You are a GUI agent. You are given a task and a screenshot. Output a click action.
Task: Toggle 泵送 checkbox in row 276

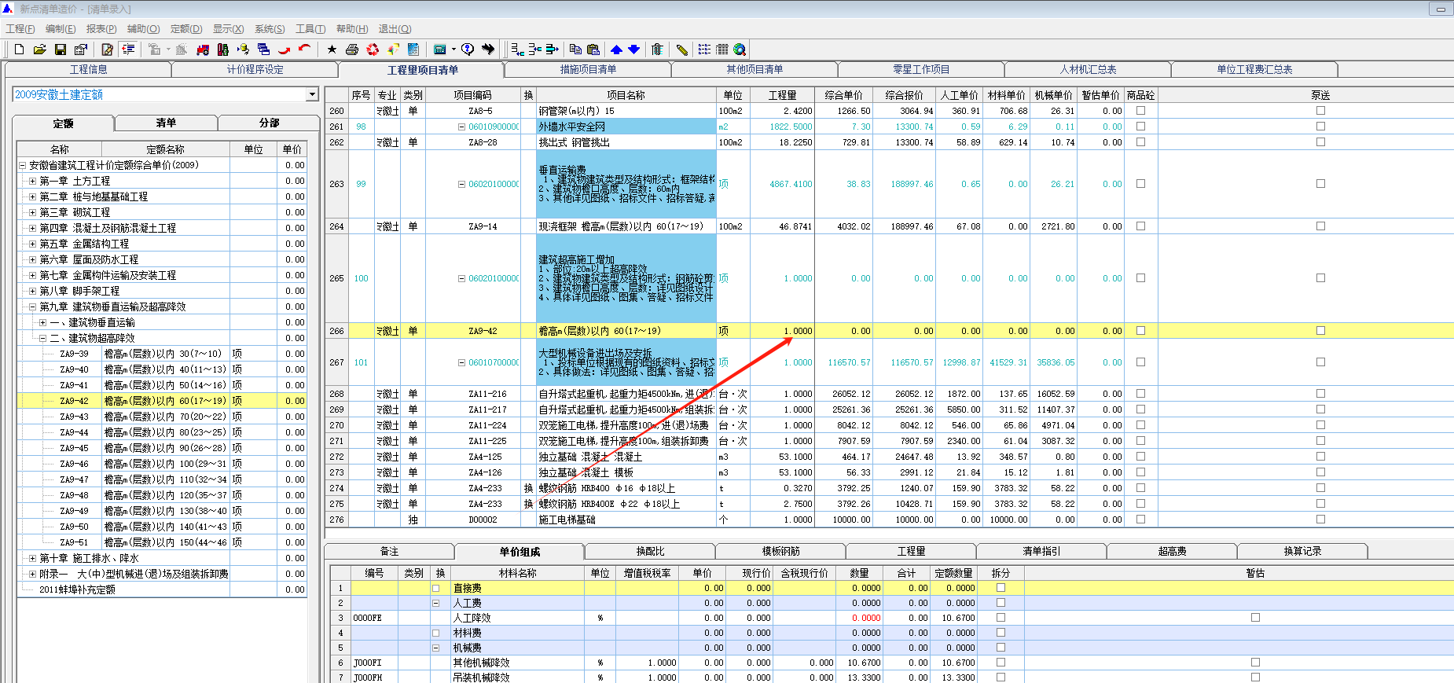pyautogui.click(x=1320, y=520)
